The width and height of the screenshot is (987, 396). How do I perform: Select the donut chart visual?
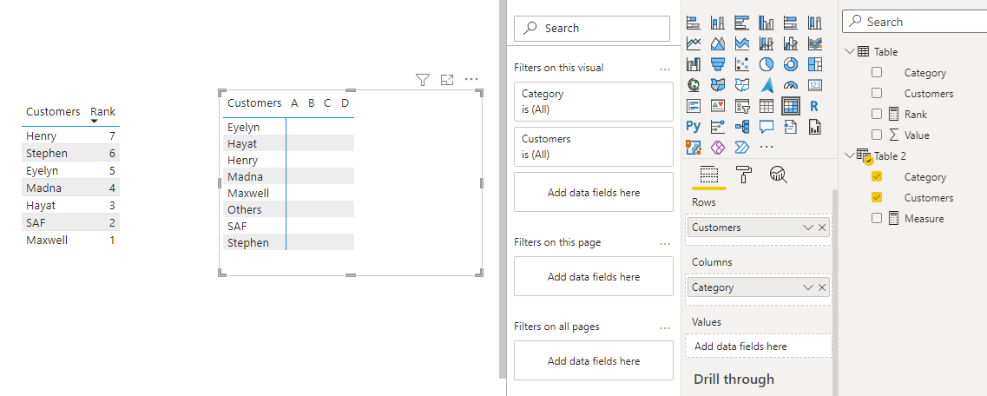tap(791, 64)
